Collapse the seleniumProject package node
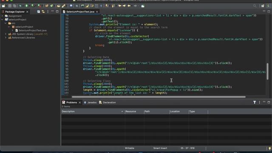Image resolution: width=272 pixels, height=153 pixels. [9, 27]
